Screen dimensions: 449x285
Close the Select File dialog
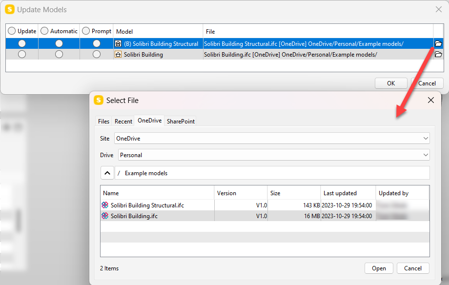[430, 100]
